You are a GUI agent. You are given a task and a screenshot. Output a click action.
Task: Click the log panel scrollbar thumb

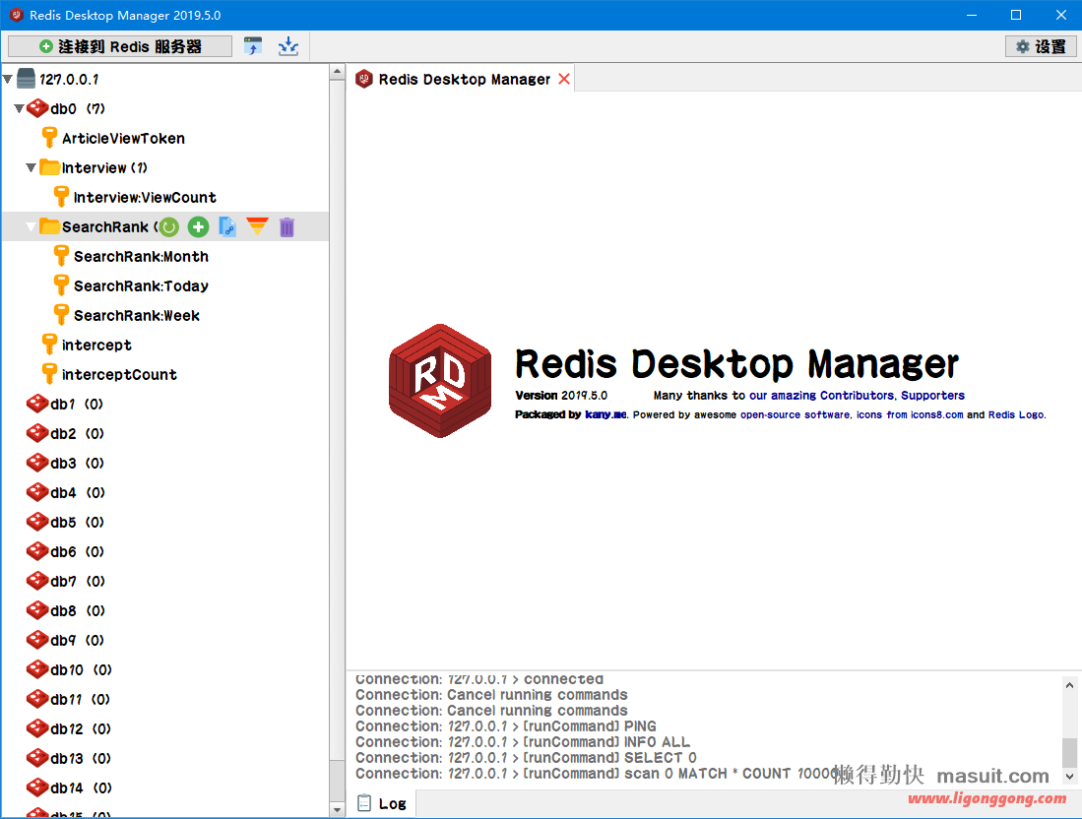[x=1069, y=752]
